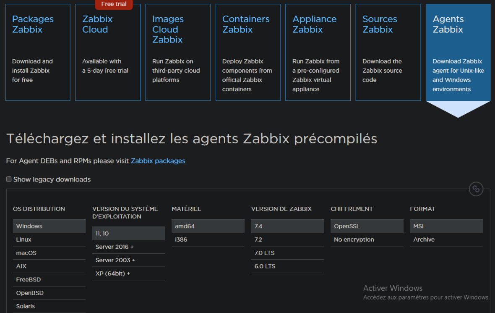Open the Zabbix Cloud card
Screen dimensions: 495x313
107,53
